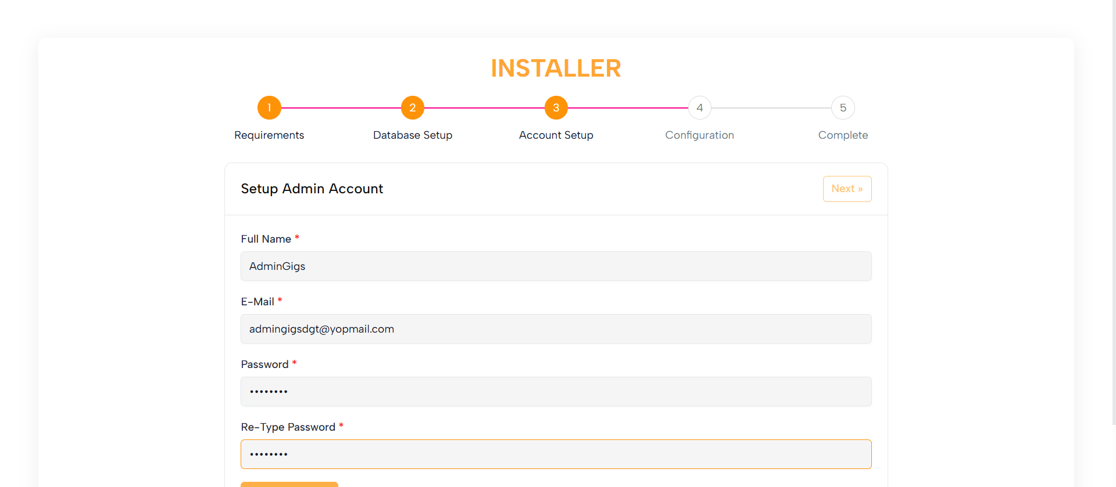The height and width of the screenshot is (487, 1116).
Task: Click the orange button below Re-Type Password
Action: pyautogui.click(x=289, y=484)
